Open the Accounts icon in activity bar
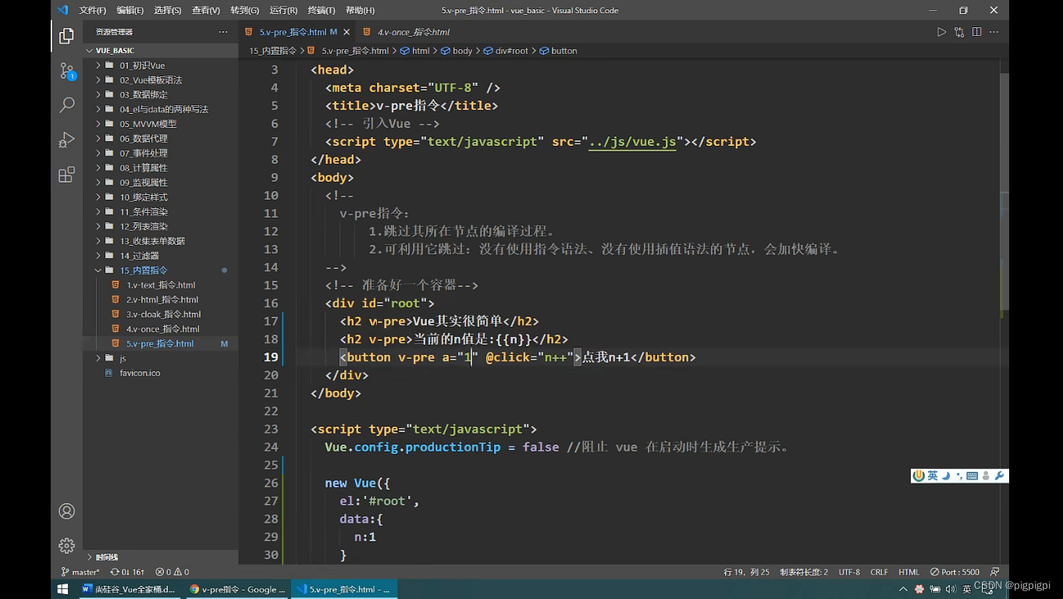 67,511
